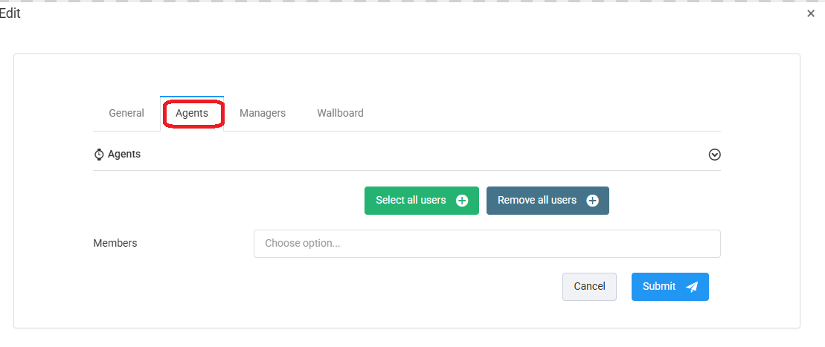Image resolution: width=825 pixels, height=347 pixels.
Task: Click the Edit dialog title
Action: [x=10, y=13]
